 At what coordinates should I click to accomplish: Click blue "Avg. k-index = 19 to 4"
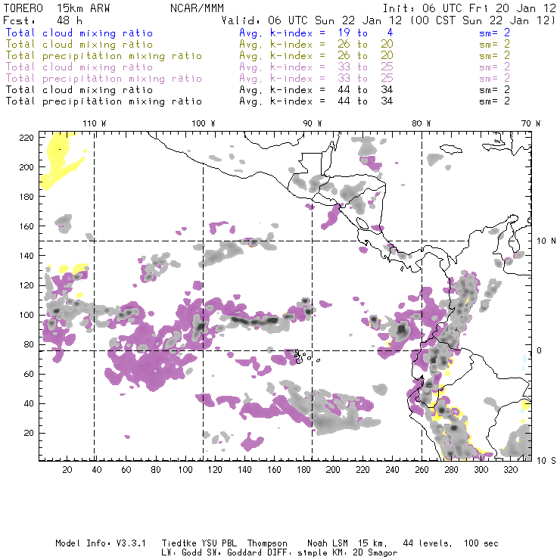tap(316, 33)
